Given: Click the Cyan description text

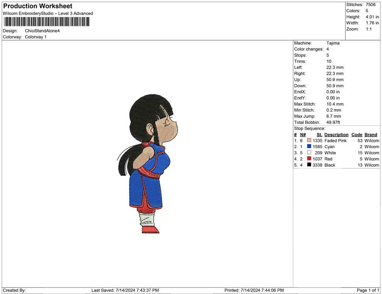Looking at the screenshot, I should point(330,147).
